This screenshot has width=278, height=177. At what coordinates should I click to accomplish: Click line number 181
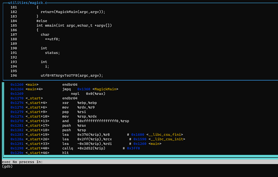(x=14, y=7)
